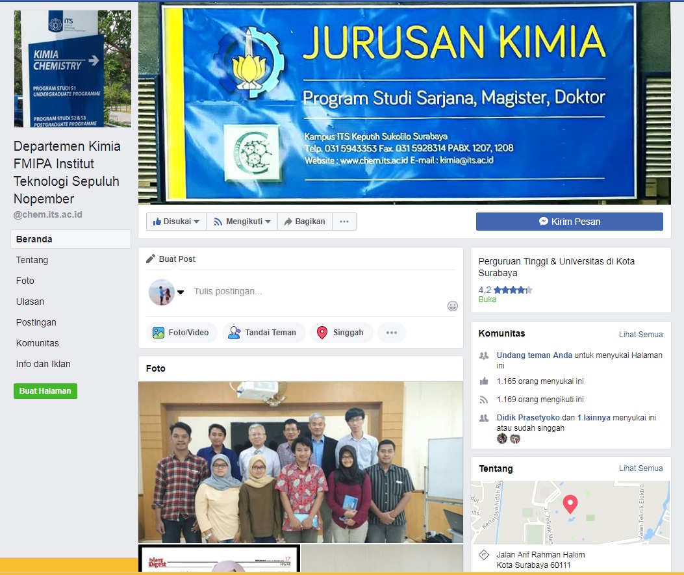Screen dimensions: 684x575
Task: Click the green Buat Halaman button
Action: (45, 391)
